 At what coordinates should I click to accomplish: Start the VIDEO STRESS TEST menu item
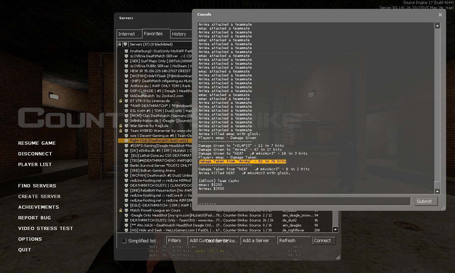pos(45,229)
